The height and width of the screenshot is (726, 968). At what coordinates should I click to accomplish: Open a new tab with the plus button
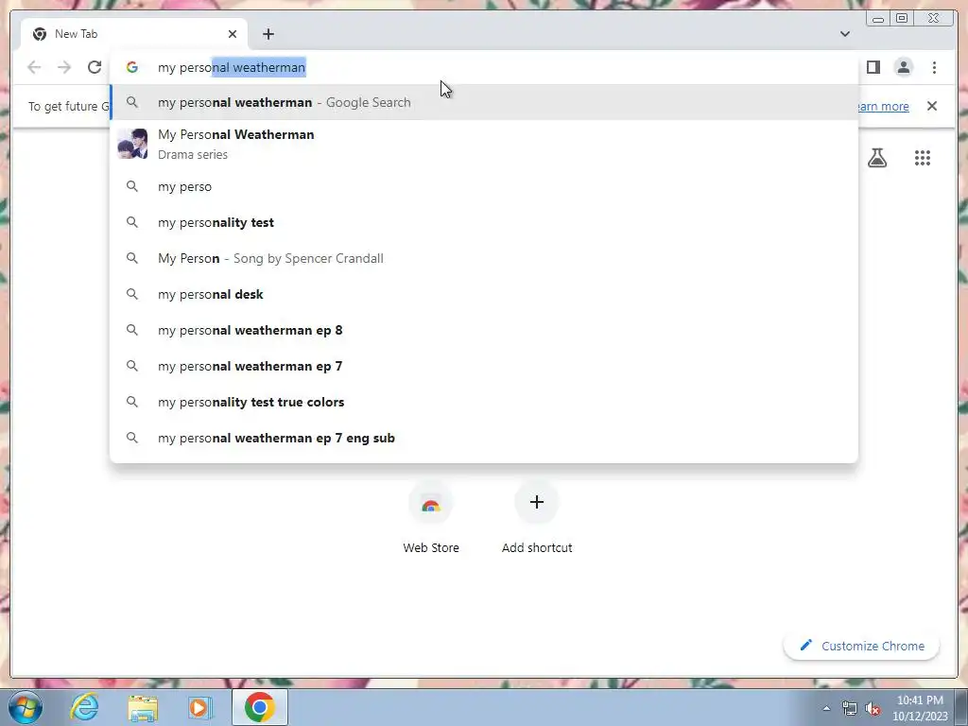268,34
